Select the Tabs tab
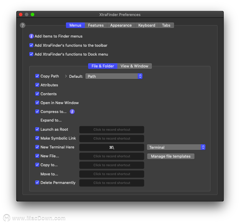Screen dimensions: 240x223 (166, 25)
